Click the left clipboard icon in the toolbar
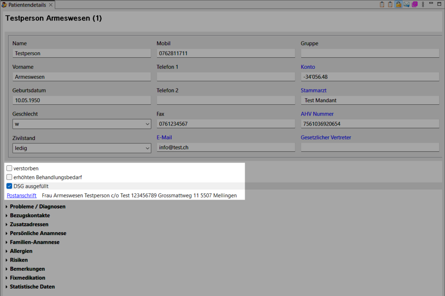 pos(382,5)
